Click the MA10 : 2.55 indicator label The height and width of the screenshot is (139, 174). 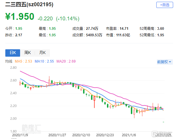pyautogui.click(x=44, y=61)
